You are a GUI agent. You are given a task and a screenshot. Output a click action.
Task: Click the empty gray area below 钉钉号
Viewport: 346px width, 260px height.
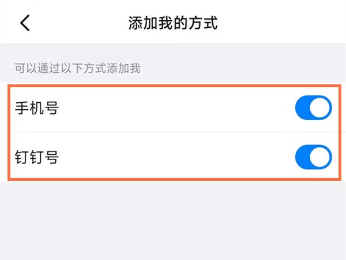(x=173, y=220)
